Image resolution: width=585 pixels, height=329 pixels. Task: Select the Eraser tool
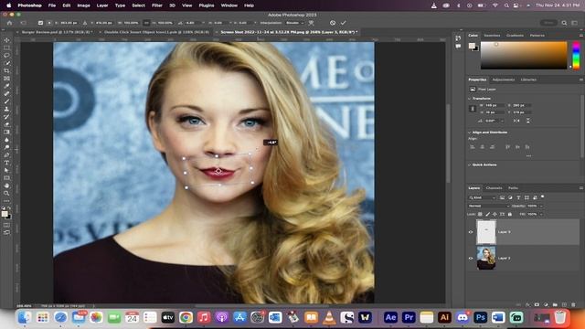[6, 124]
